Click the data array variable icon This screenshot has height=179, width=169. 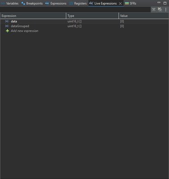click(x=7, y=21)
